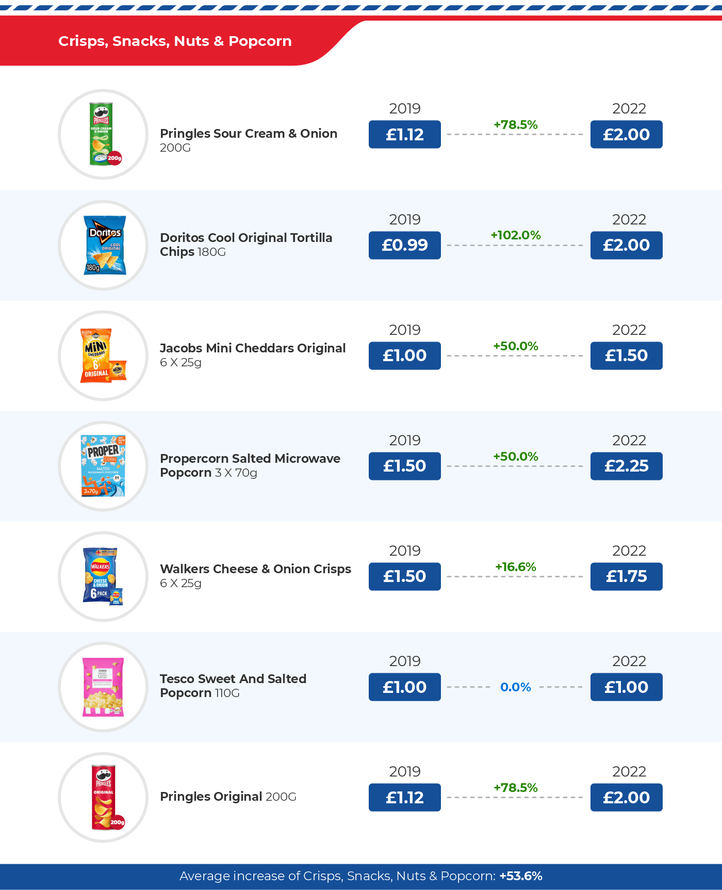Select the red Pringles Original tube image

104,797
